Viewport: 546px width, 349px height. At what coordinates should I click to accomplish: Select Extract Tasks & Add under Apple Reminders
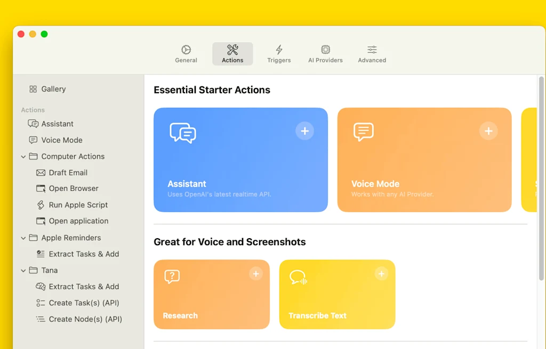coord(84,254)
